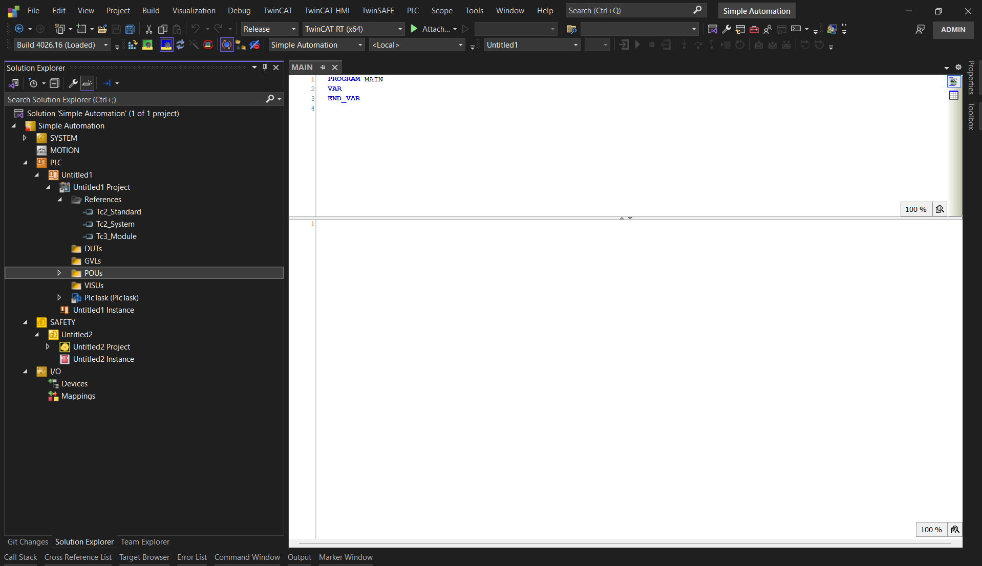
Task: Open the TwinSAFE menu
Action: click(378, 11)
